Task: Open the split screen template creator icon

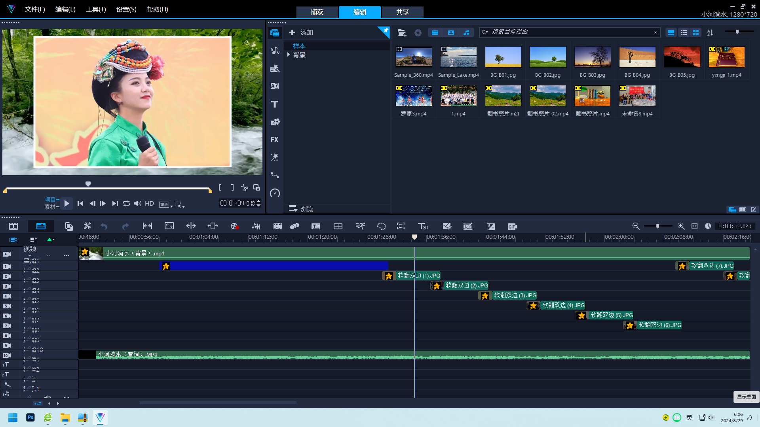Action: (338, 226)
